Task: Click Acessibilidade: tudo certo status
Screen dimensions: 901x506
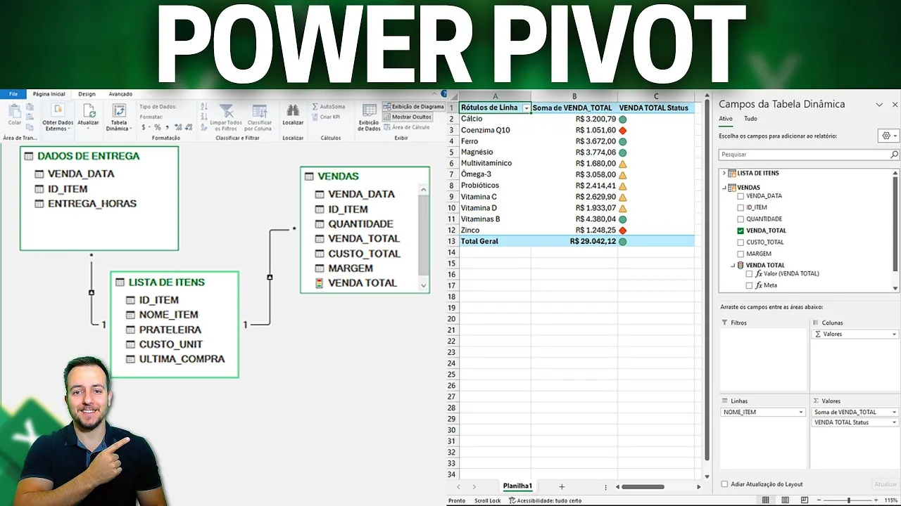Action: [x=546, y=500]
